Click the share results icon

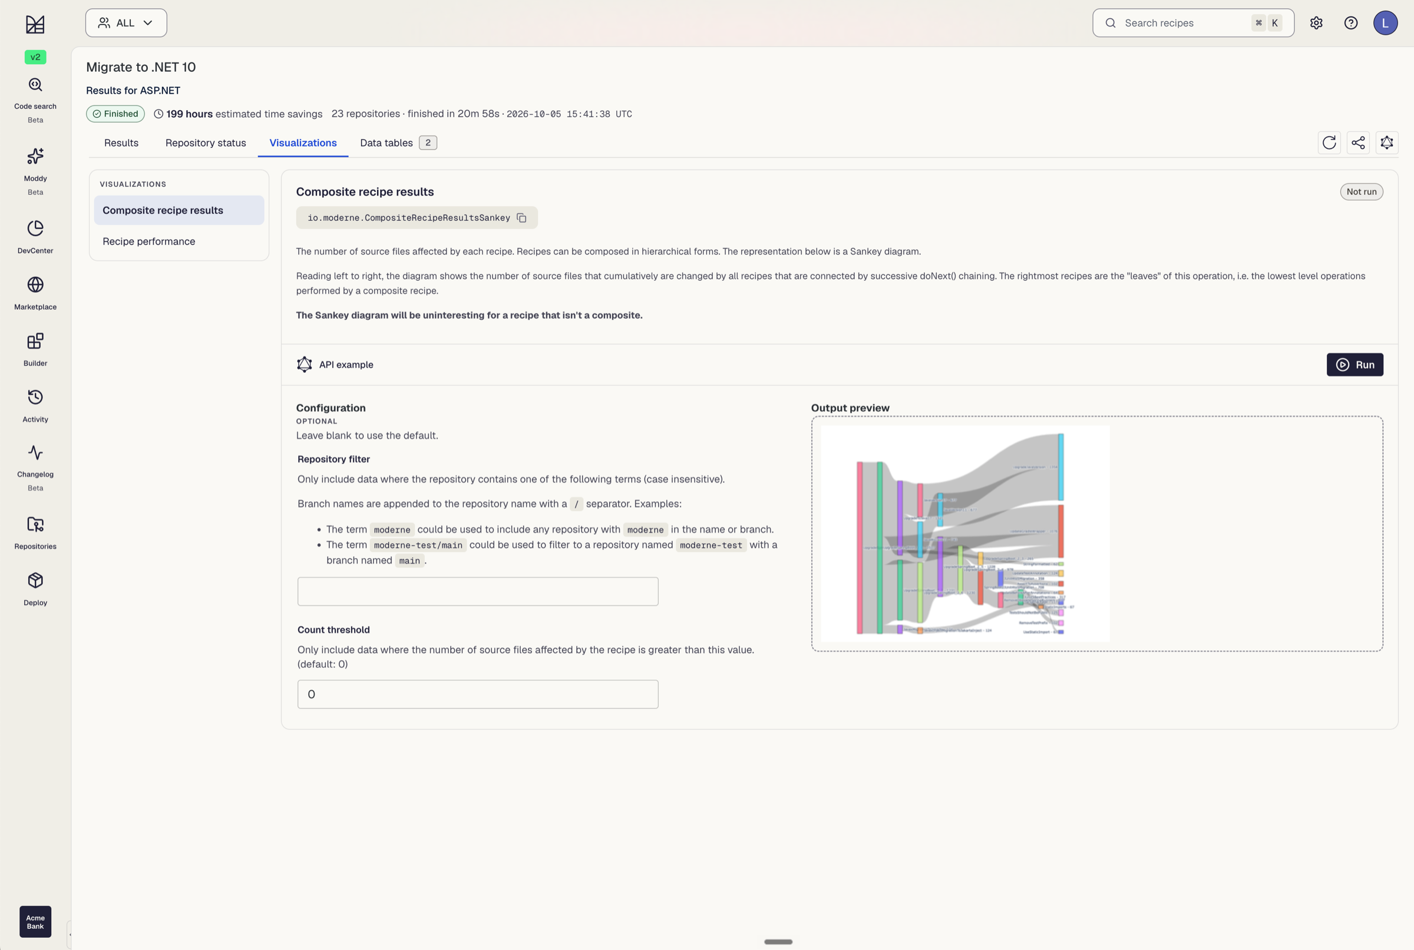coord(1357,143)
